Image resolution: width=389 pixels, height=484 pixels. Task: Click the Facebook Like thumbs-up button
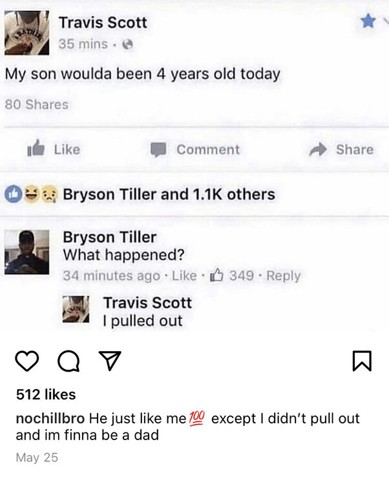point(54,150)
